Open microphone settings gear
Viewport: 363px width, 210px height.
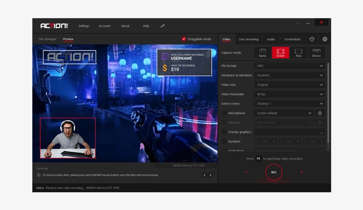click(x=320, y=113)
